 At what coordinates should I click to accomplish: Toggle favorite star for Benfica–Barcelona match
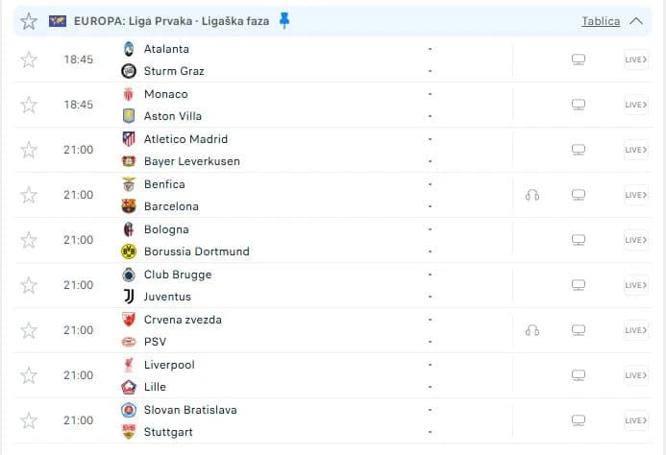pos(29,195)
